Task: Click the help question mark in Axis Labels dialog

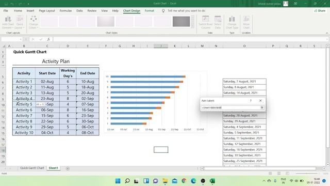Action: point(251,101)
